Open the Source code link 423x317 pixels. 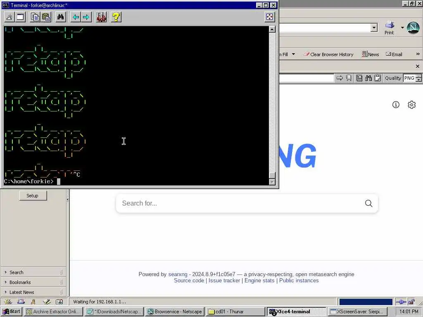pyautogui.click(x=189, y=281)
